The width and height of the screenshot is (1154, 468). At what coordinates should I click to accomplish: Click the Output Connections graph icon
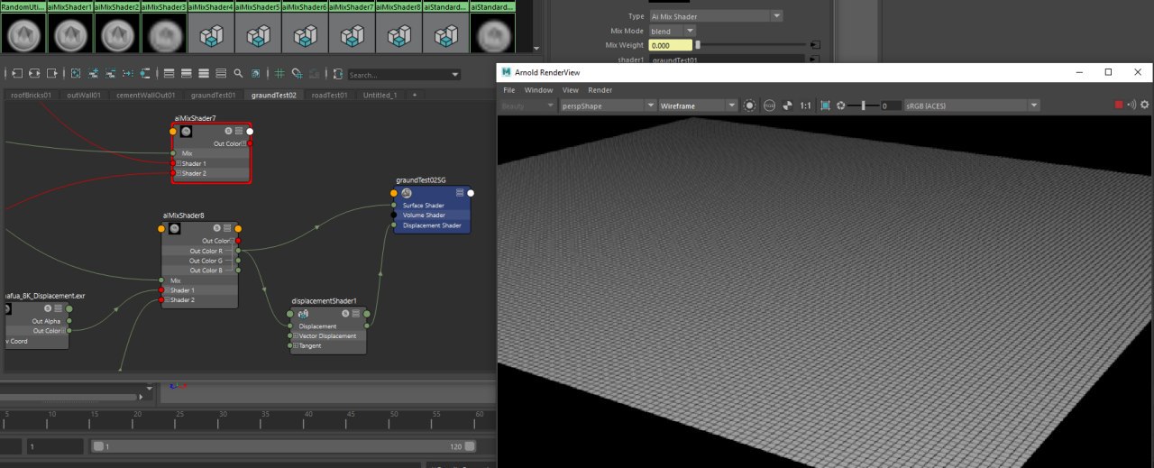[52, 74]
